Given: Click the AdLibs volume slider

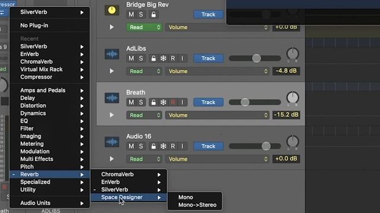Looking at the screenshot, I should pos(255,58).
